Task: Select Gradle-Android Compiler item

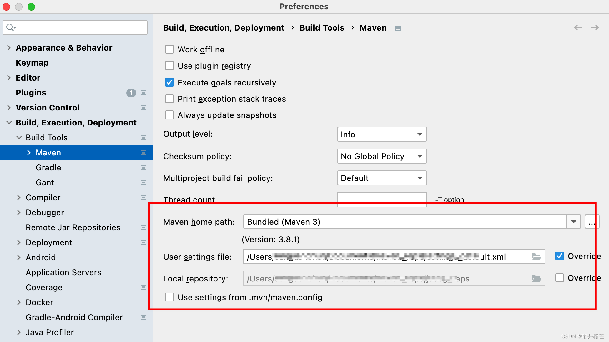Action: click(74, 317)
